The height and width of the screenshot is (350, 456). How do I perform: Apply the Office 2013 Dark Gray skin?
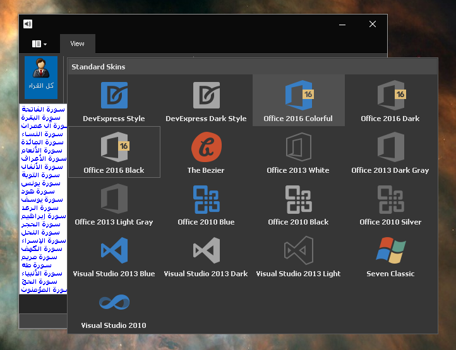tap(390, 147)
